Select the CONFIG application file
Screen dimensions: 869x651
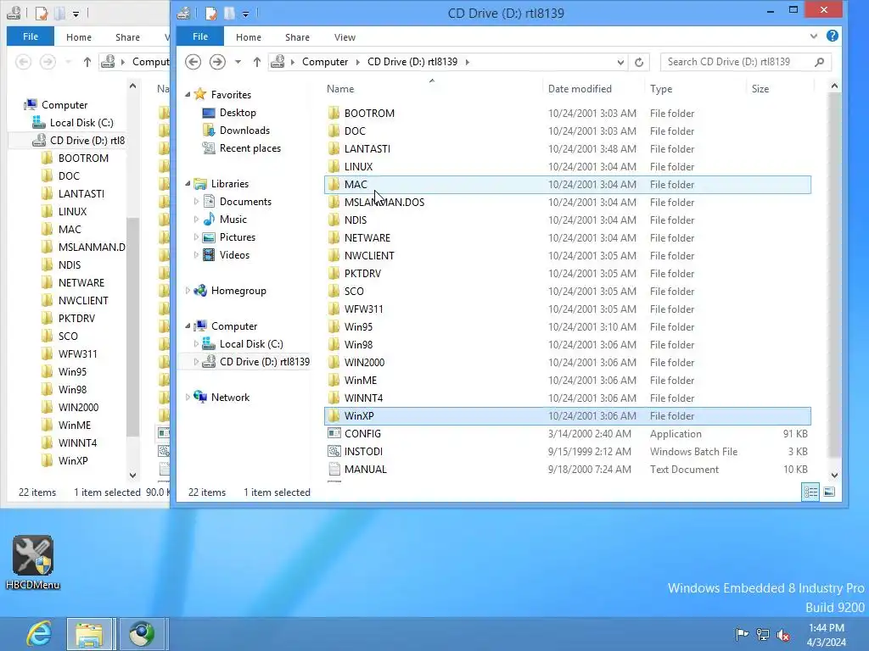568,433
